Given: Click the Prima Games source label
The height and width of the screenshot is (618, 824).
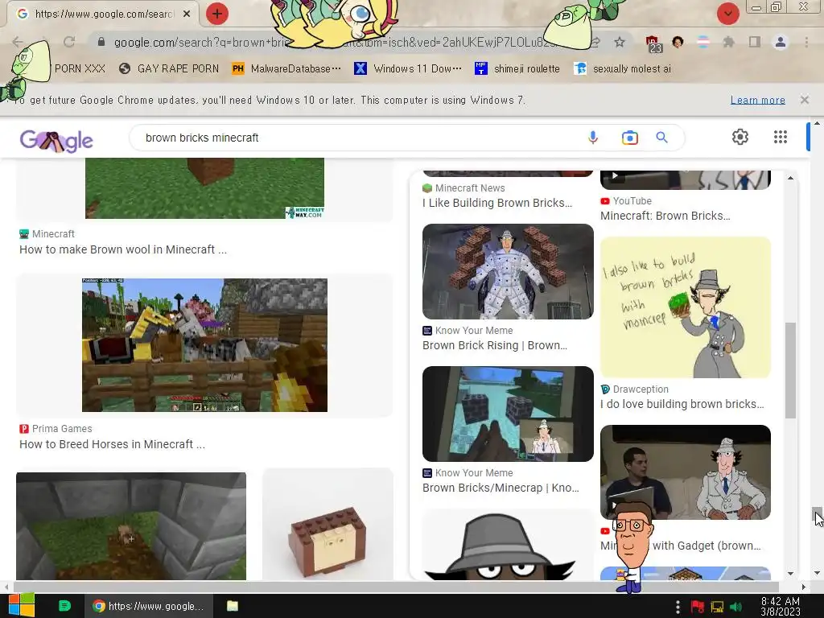Looking at the screenshot, I should (x=62, y=429).
